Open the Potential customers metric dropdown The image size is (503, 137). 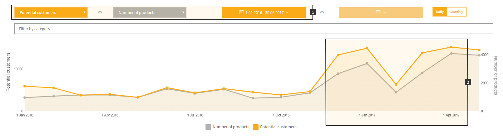[51, 12]
